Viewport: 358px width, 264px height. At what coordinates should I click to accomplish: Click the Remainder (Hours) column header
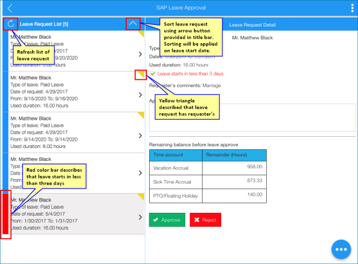coord(234,155)
